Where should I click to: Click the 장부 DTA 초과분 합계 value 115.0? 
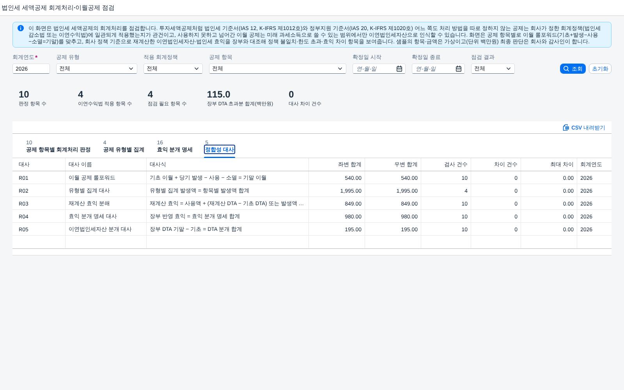click(218, 94)
